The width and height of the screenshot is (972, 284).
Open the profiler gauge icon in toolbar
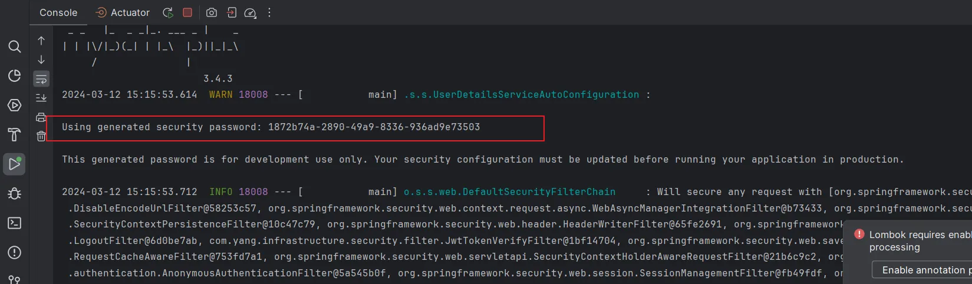[x=250, y=13]
